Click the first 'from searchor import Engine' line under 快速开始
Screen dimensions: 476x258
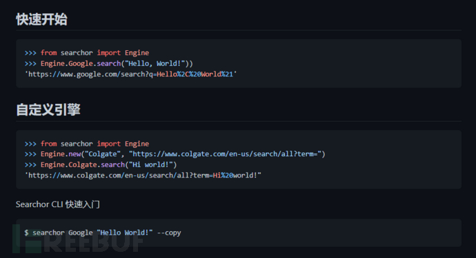tap(87, 53)
